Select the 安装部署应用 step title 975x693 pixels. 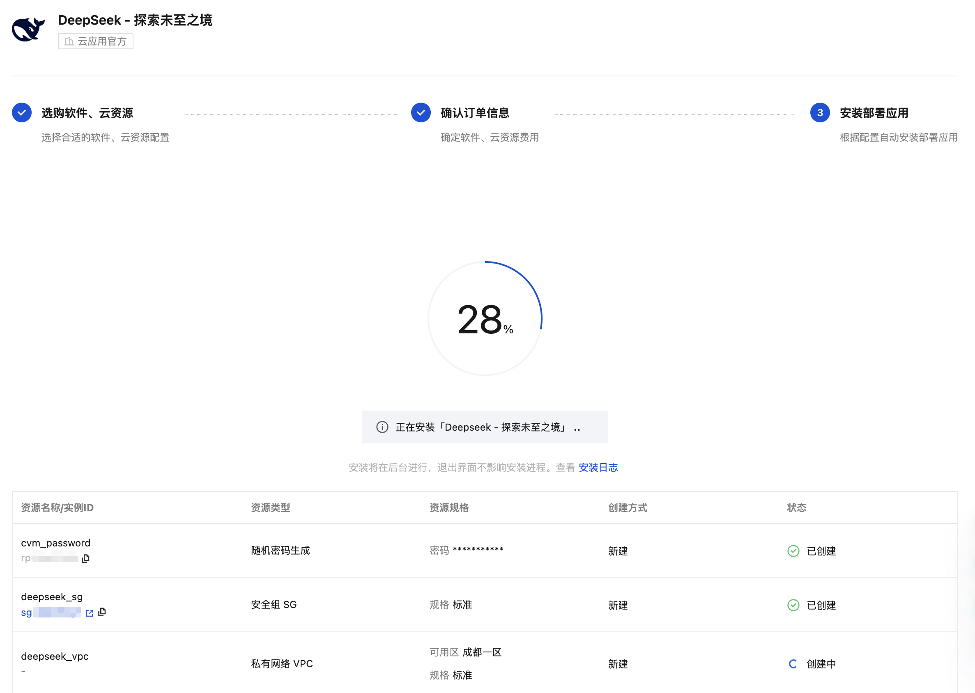874,113
